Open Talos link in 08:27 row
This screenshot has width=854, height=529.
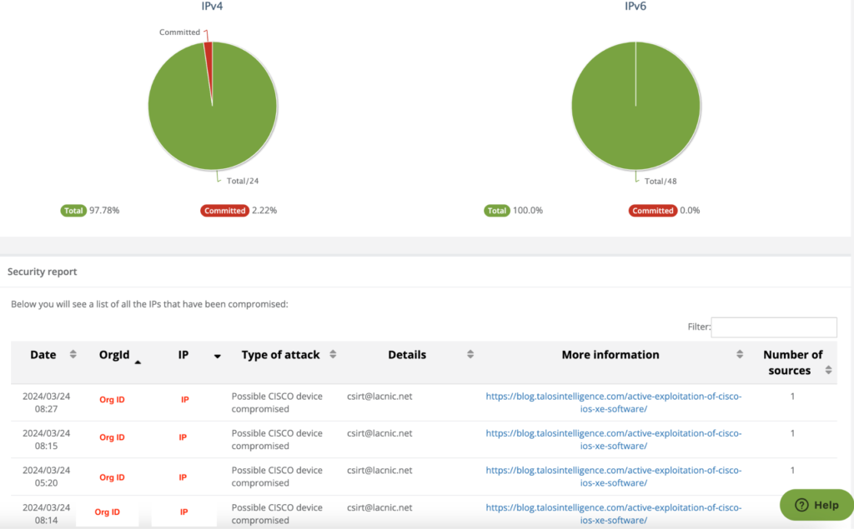pyautogui.click(x=613, y=402)
